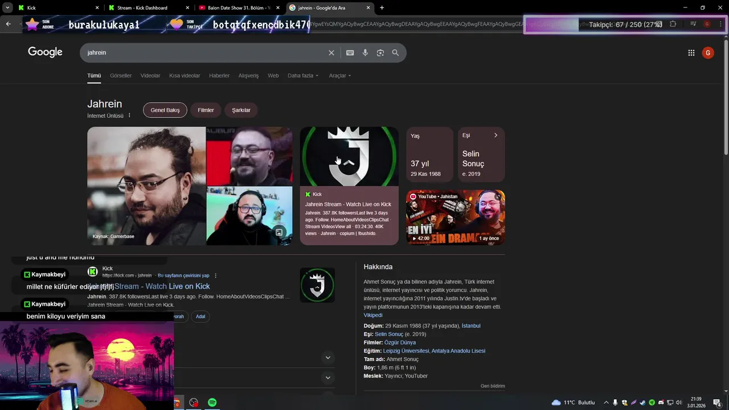Show hidden system tray icons
Image resolution: width=729 pixels, height=410 pixels.
(606, 403)
